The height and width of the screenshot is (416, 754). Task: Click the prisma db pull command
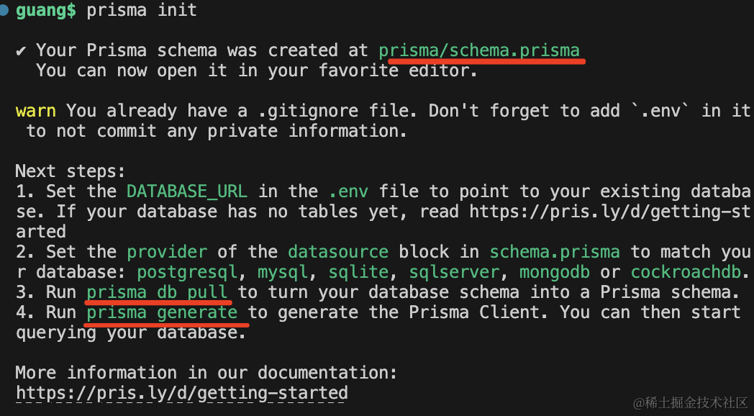(x=157, y=292)
